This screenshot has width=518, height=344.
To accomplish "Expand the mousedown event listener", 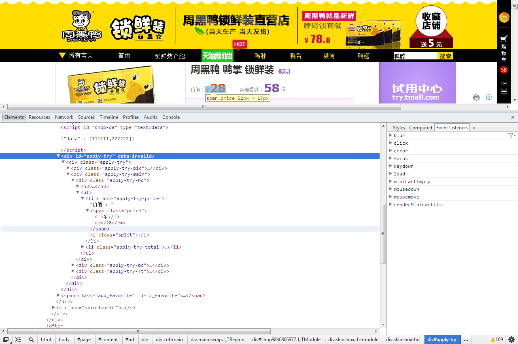I will coord(391,189).
